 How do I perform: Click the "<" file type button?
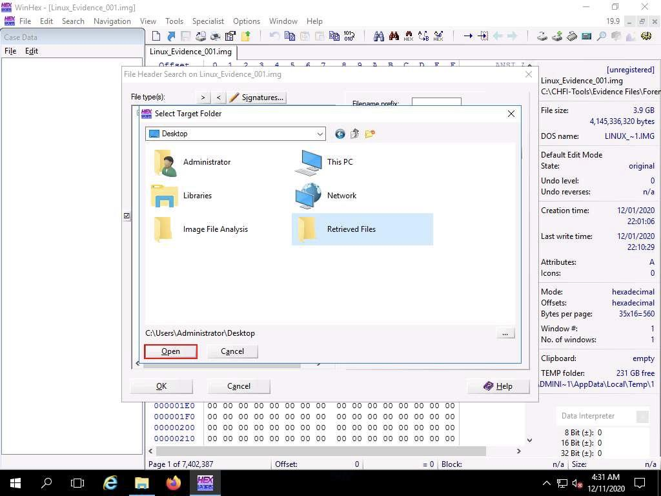(x=218, y=98)
